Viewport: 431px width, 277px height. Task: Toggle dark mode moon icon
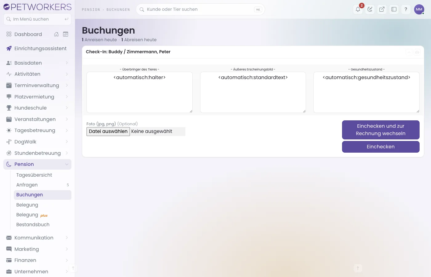370,9
